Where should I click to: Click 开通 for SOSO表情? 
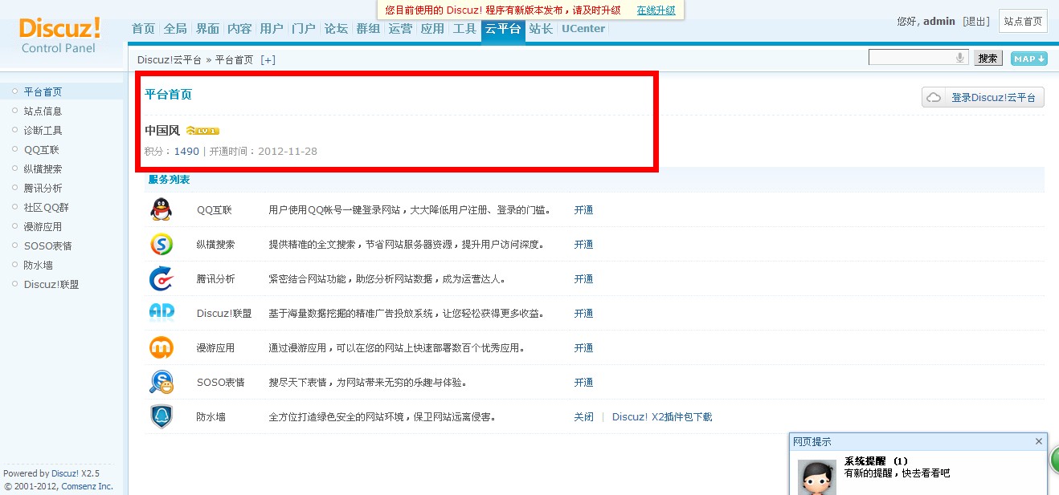coord(583,383)
